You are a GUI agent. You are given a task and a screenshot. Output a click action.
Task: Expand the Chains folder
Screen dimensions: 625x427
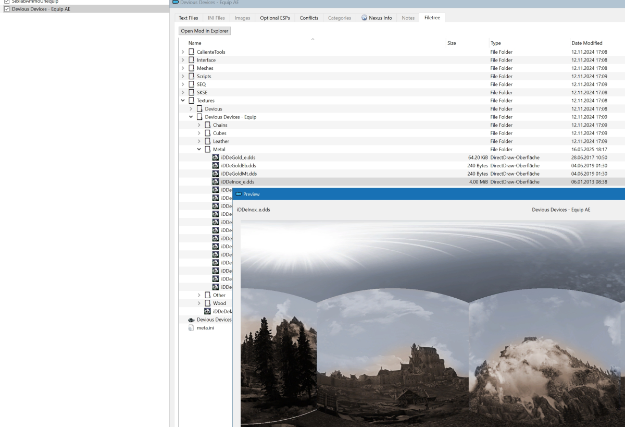pyautogui.click(x=199, y=125)
